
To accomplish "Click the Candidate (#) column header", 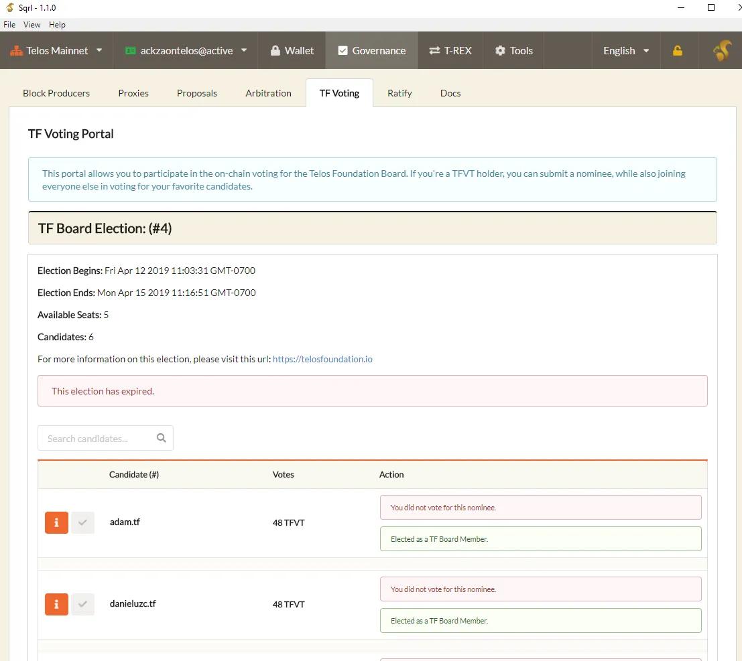I will [x=134, y=474].
